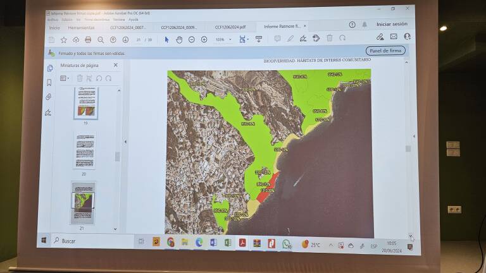Collapse the navigation pane arrow
This screenshot has width=486, height=273.
[x=125, y=142]
